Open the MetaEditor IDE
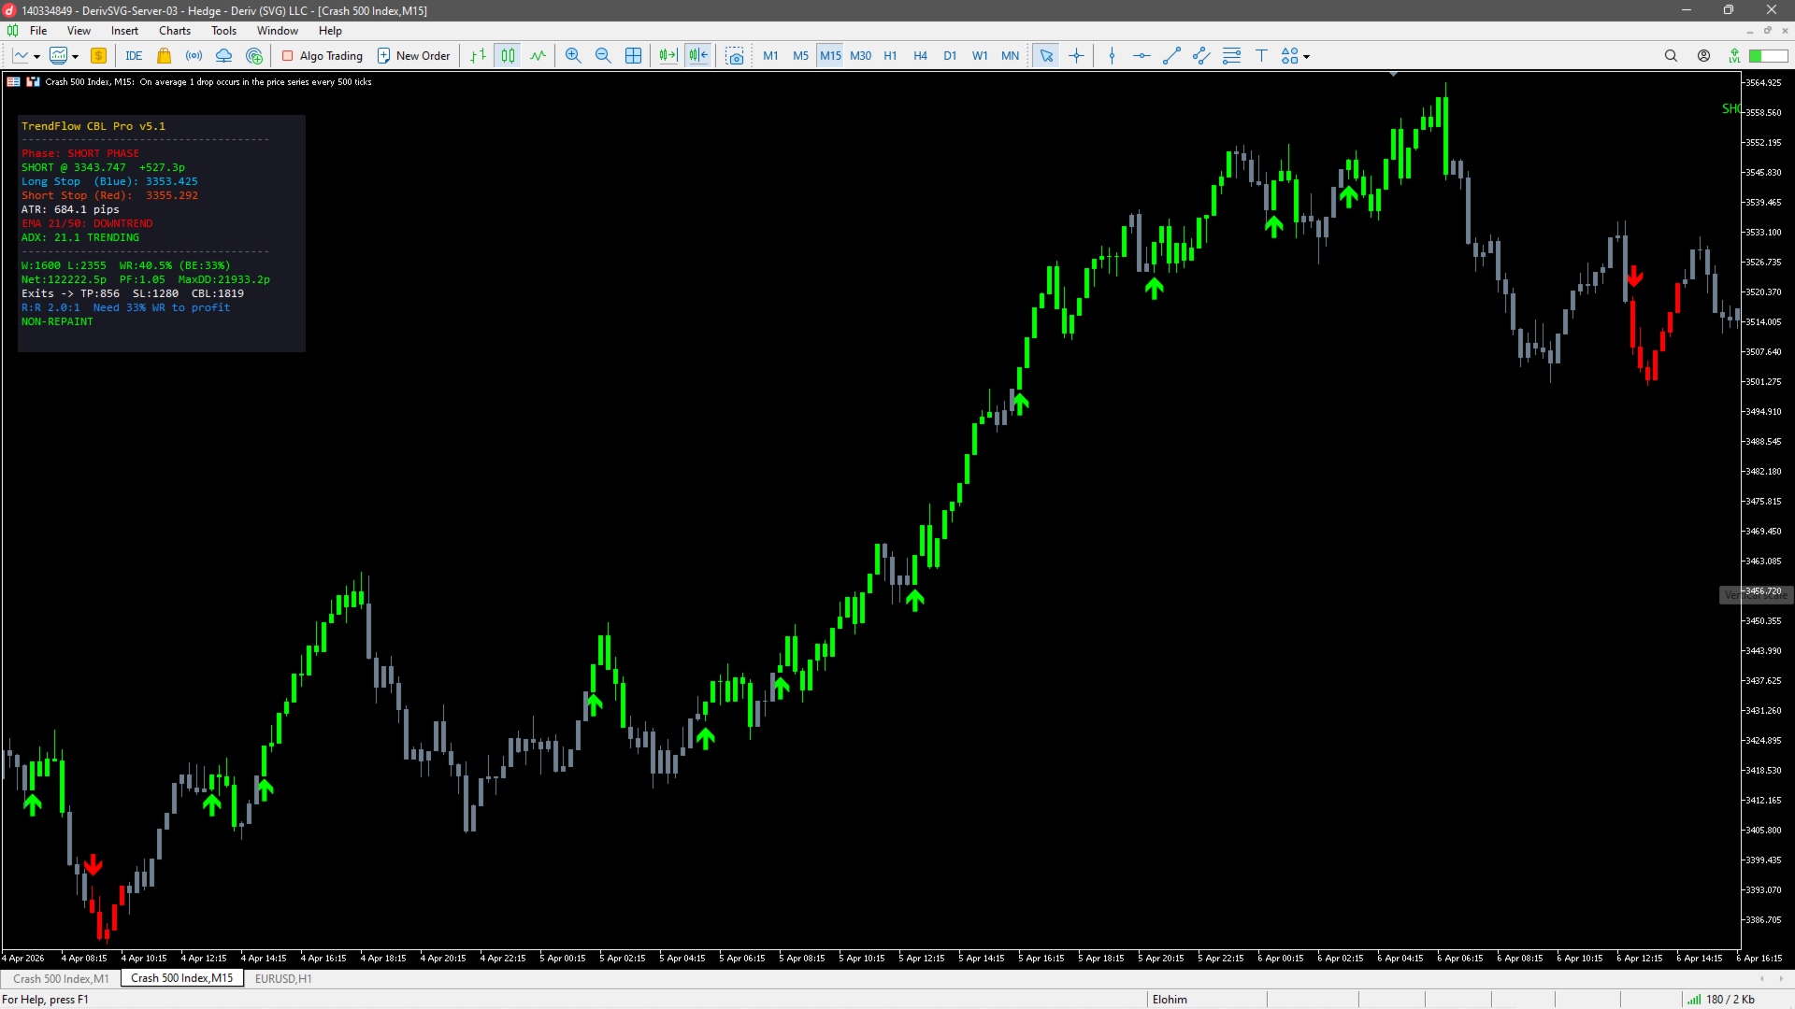The height and width of the screenshot is (1009, 1795). click(x=134, y=56)
